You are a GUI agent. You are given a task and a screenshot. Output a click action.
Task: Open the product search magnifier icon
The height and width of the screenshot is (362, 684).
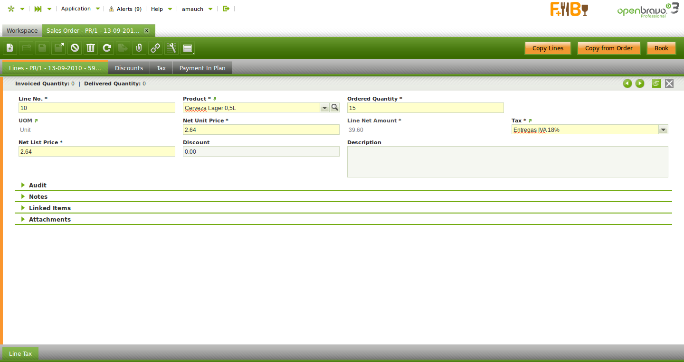[x=335, y=108]
